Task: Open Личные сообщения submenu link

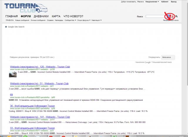Action: click(38, 20)
